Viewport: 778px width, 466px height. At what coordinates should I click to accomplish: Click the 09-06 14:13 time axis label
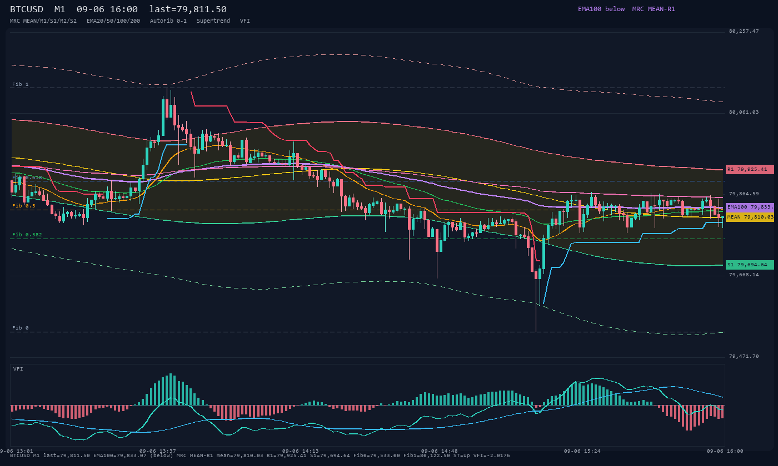pos(301,451)
